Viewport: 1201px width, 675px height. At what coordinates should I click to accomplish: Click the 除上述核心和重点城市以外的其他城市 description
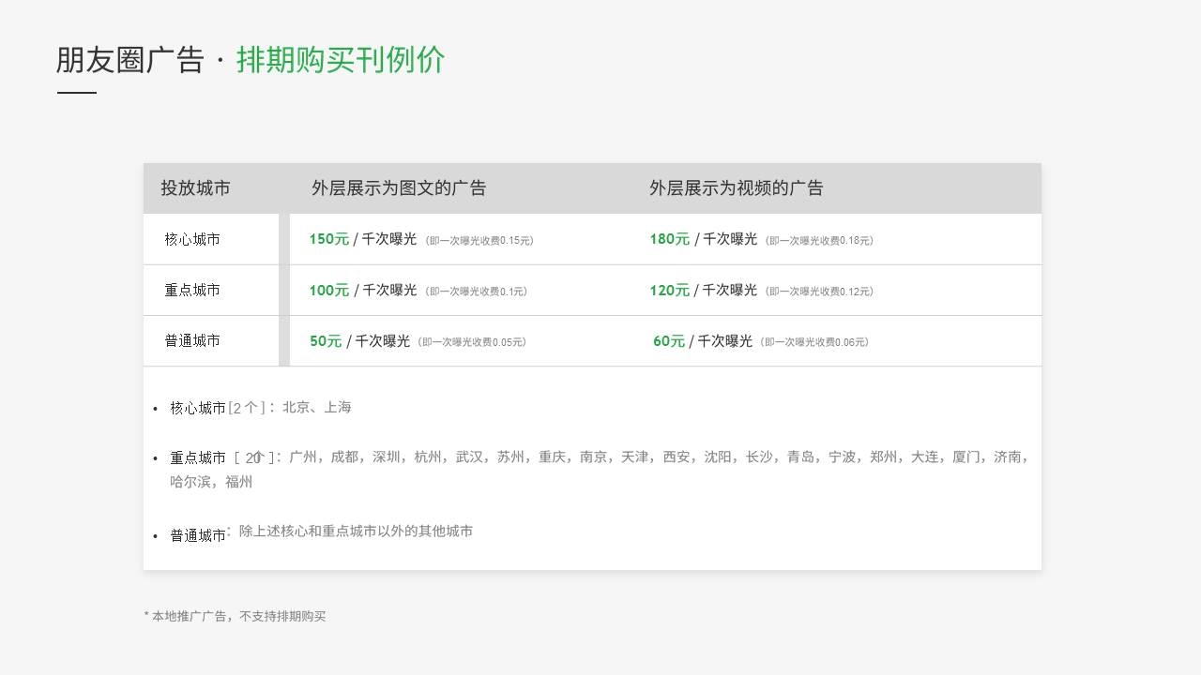click(356, 532)
